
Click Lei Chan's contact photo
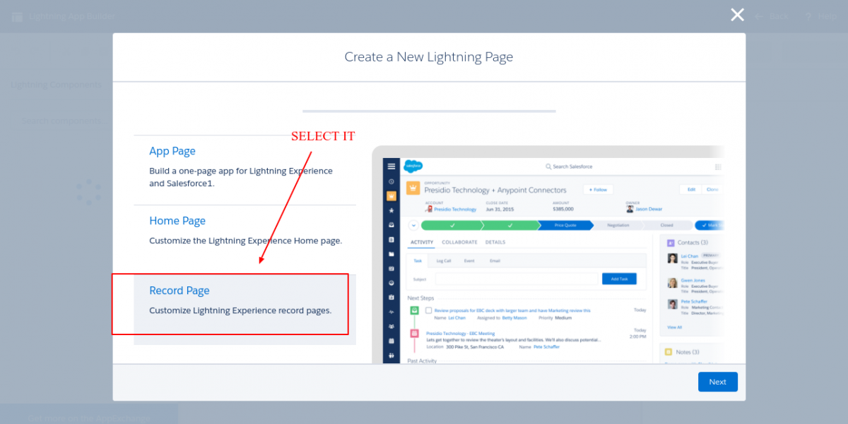[672, 258]
